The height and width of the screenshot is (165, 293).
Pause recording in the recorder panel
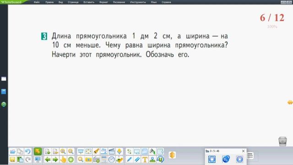pyautogui.click(x=226, y=159)
